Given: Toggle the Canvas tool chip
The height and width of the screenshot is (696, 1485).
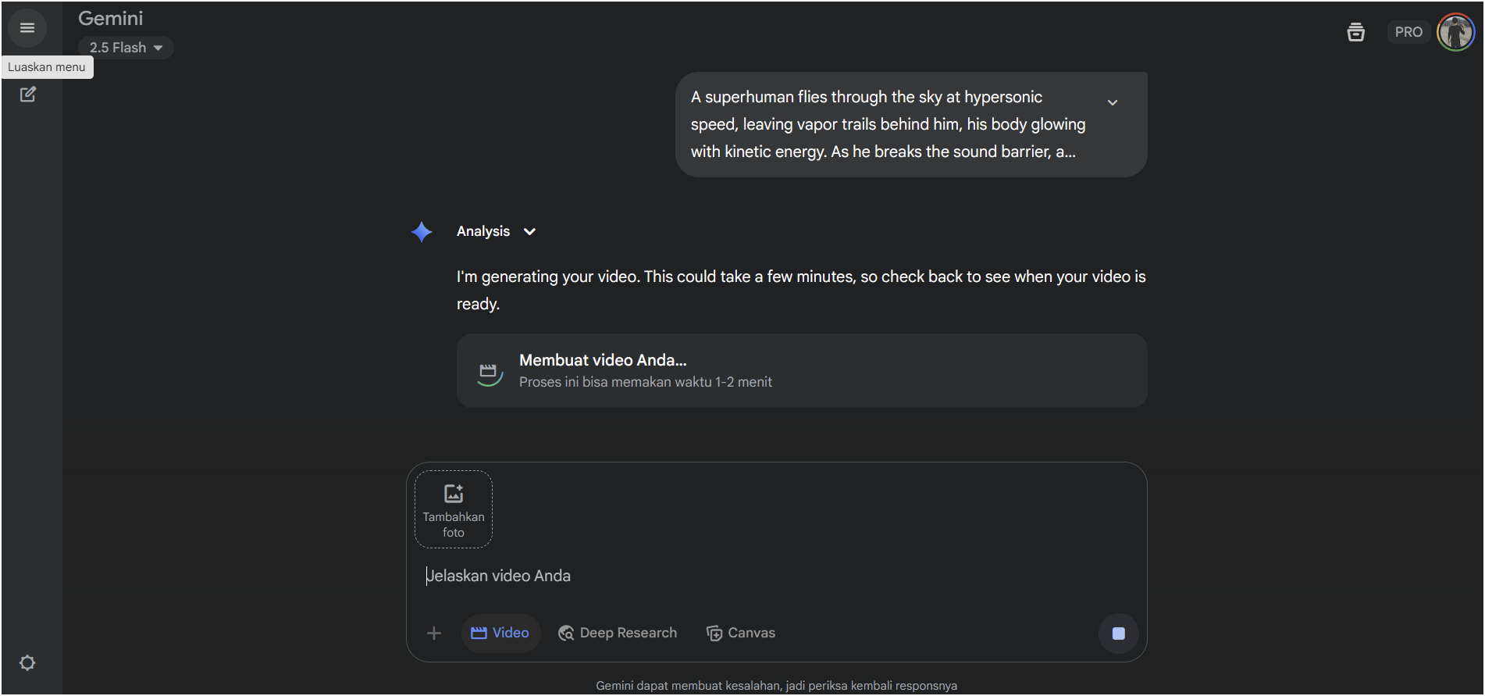Looking at the screenshot, I should (x=741, y=633).
